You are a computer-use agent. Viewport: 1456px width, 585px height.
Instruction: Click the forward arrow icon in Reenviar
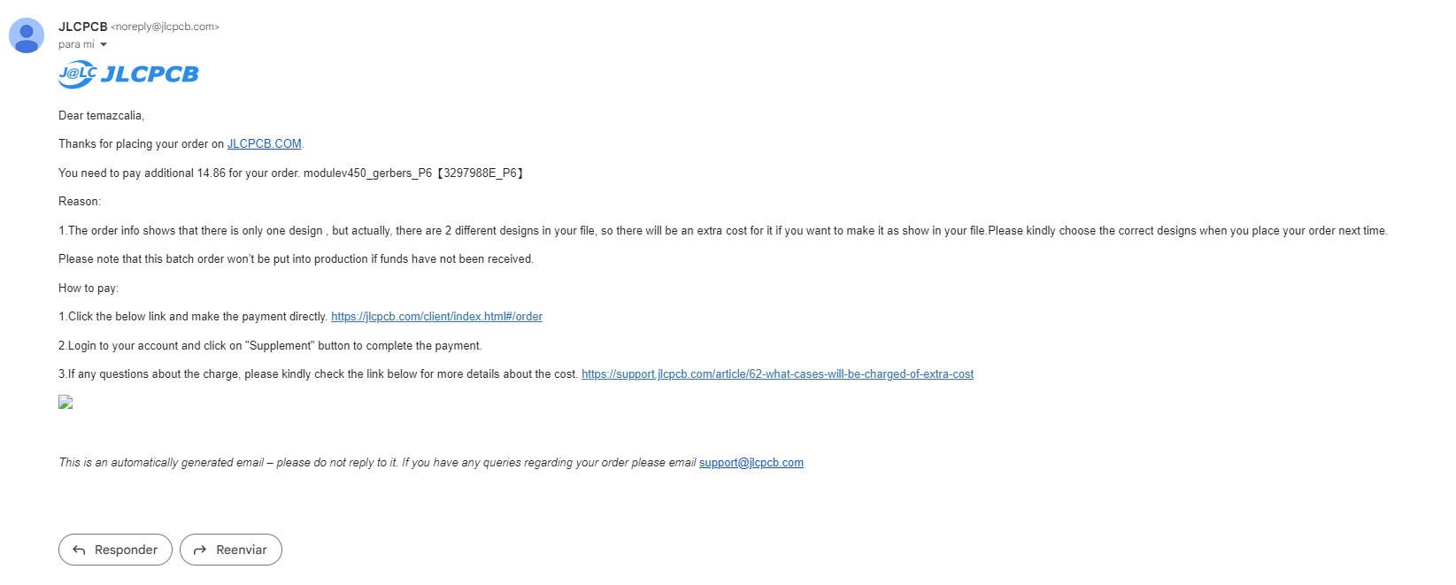coord(200,550)
